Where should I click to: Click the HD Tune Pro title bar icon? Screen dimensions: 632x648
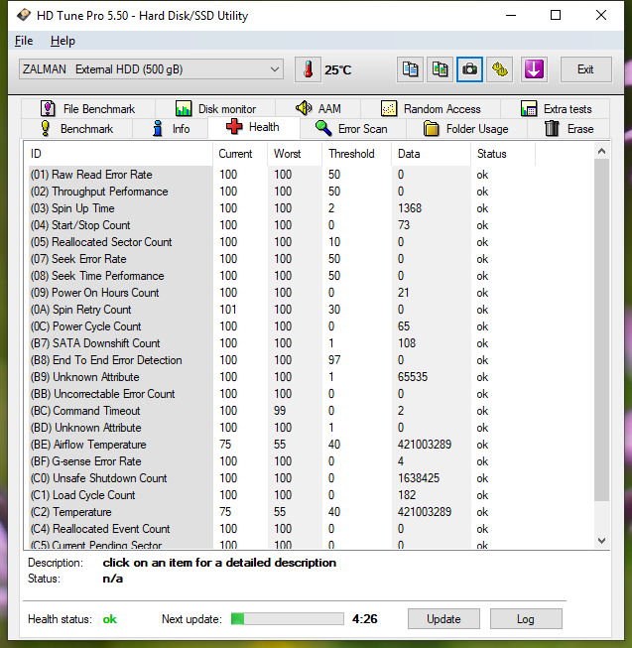[x=24, y=15]
